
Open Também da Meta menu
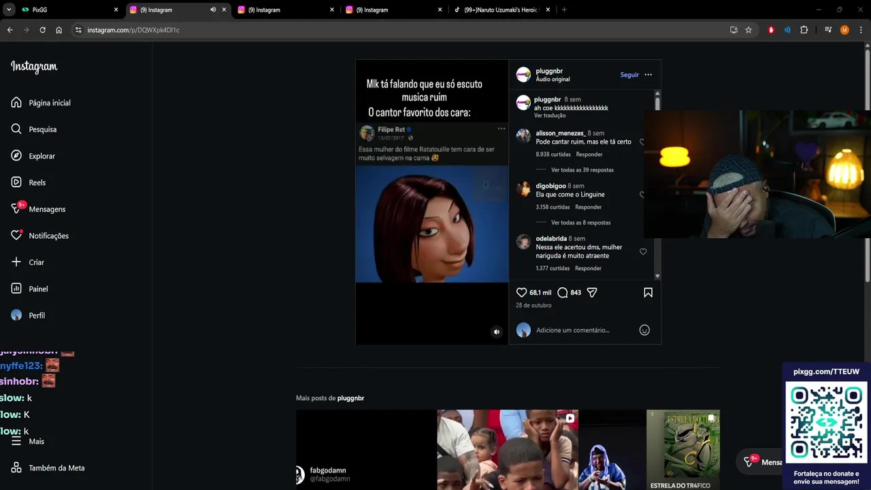(48, 468)
